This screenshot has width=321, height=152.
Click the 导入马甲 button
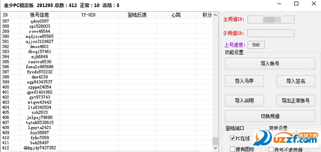pos(244,81)
